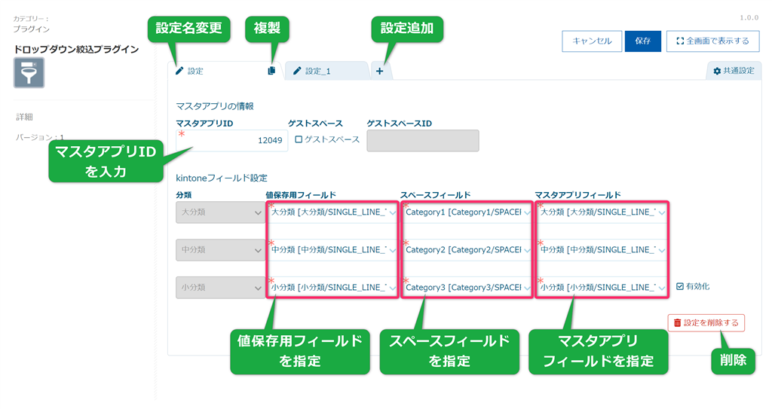Click the 全画面で表示する button
Screen dimensions: 772x409
(713, 41)
